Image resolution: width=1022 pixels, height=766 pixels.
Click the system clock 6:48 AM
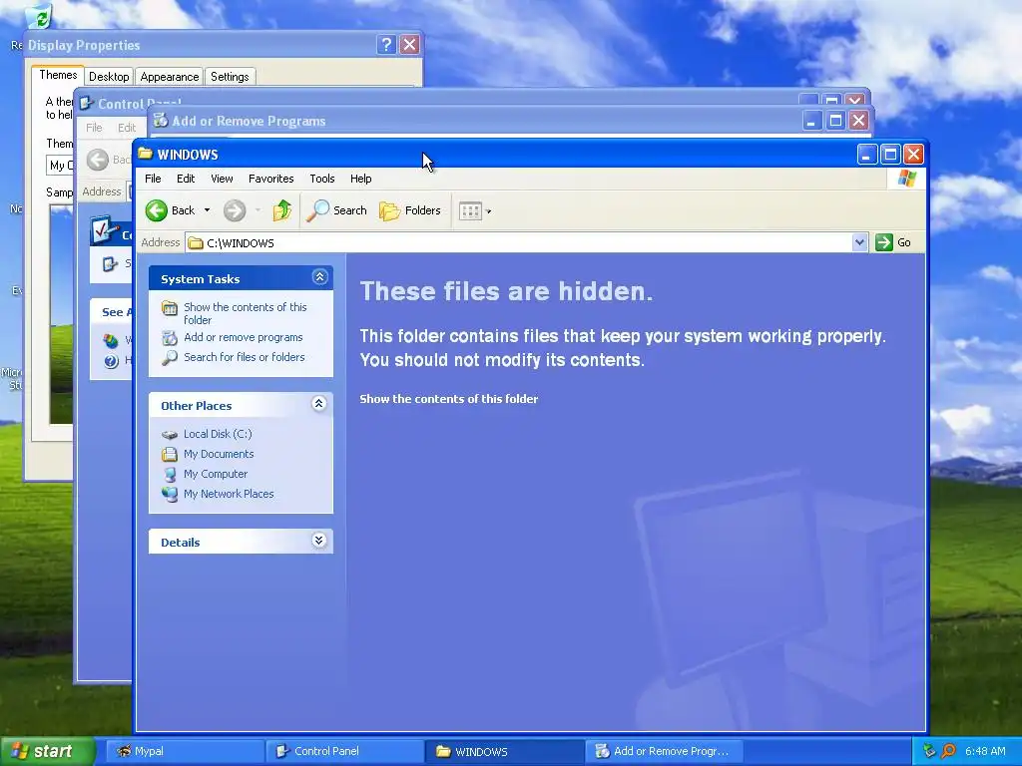click(x=985, y=751)
